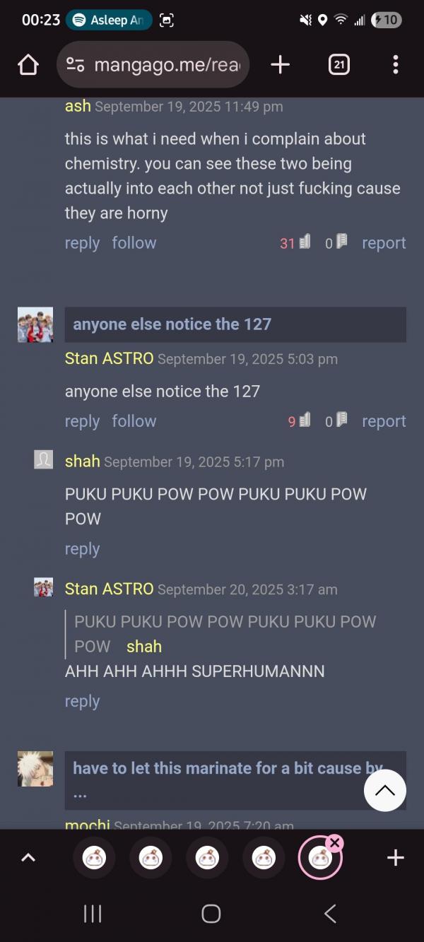Expand the bottom tab bar chevron

pyautogui.click(x=28, y=858)
